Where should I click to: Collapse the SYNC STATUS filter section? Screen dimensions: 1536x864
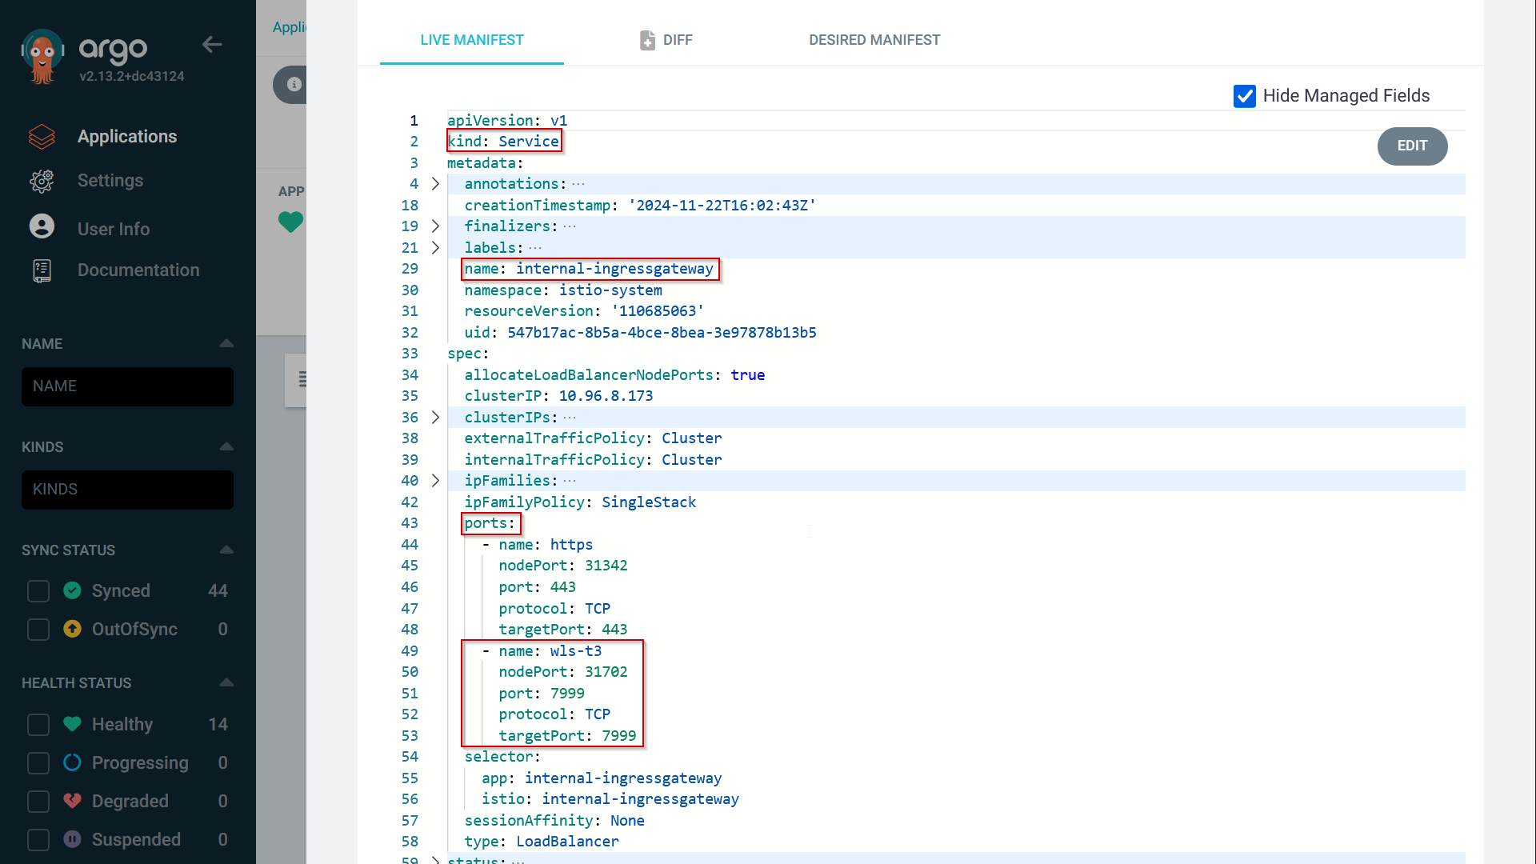226,550
